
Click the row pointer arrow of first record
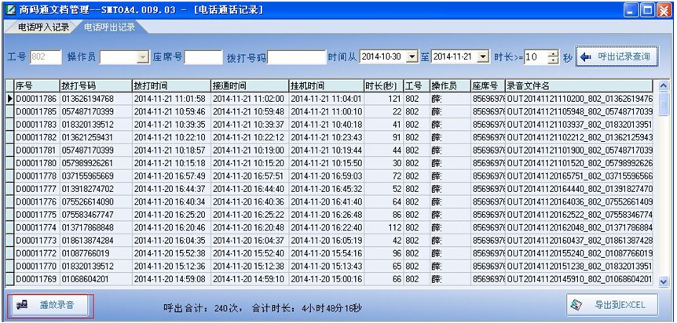(x=9, y=99)
